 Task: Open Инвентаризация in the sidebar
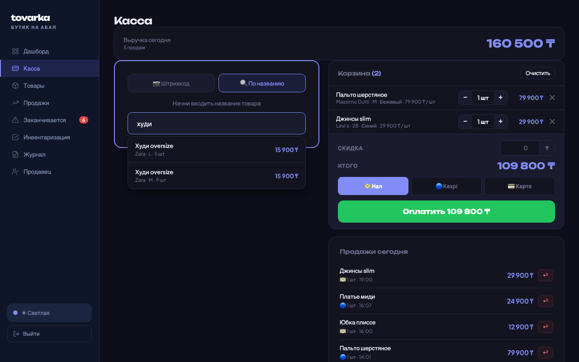tap(49, 137)
